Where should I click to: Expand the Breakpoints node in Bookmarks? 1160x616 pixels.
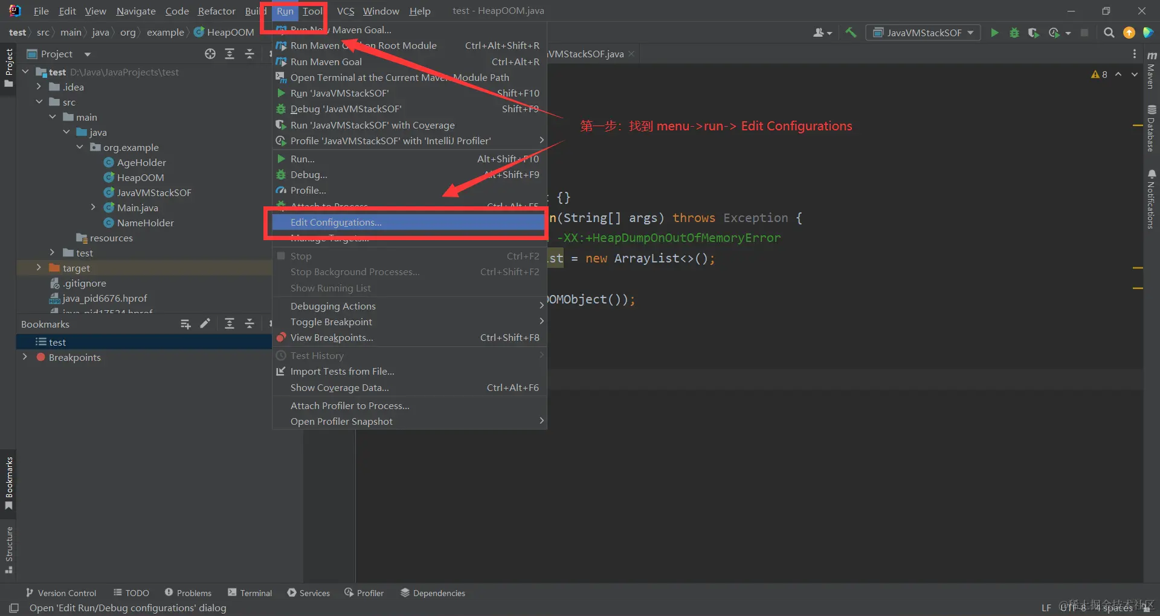25,357
